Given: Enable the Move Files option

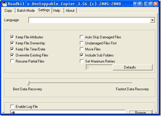Looking at the screenshot, I should click(x=82, y=49).
